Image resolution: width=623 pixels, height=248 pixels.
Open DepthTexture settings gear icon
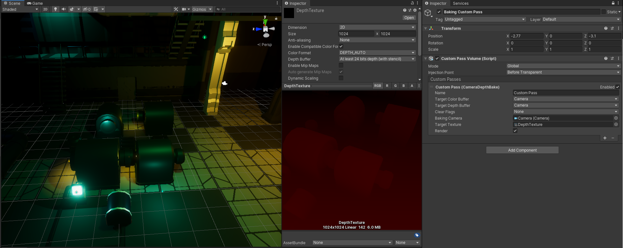[415, 10]
